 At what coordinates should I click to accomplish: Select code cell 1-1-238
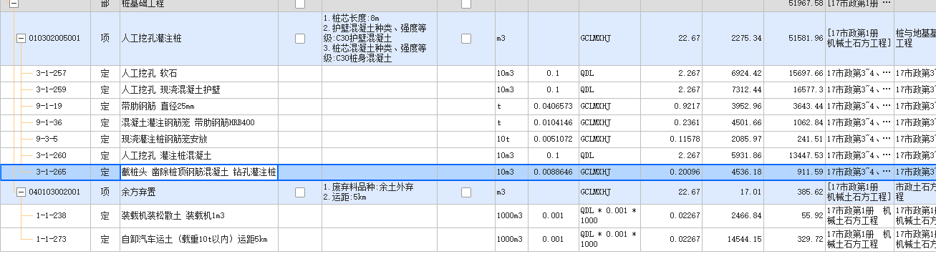51,215
